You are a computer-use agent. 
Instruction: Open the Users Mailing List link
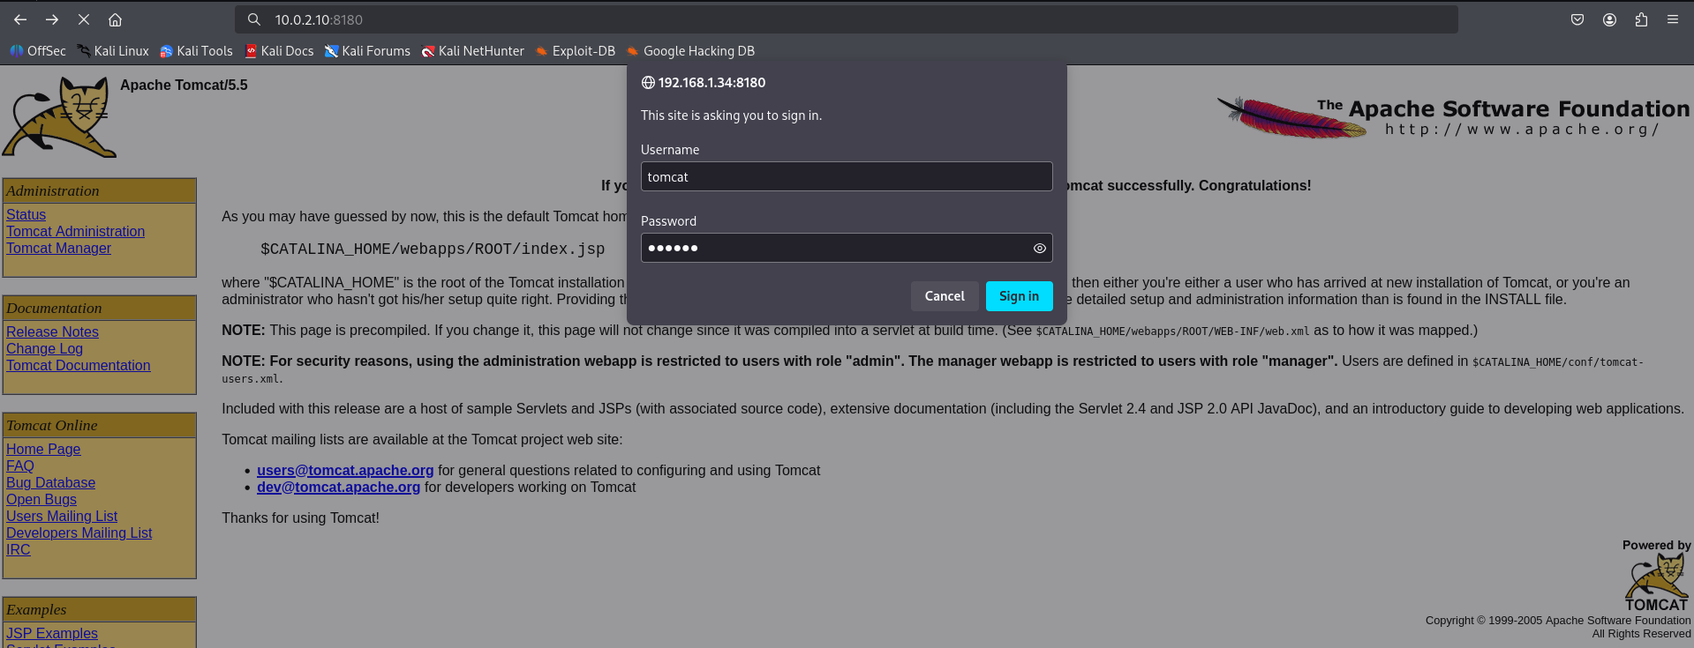point(62,516)
